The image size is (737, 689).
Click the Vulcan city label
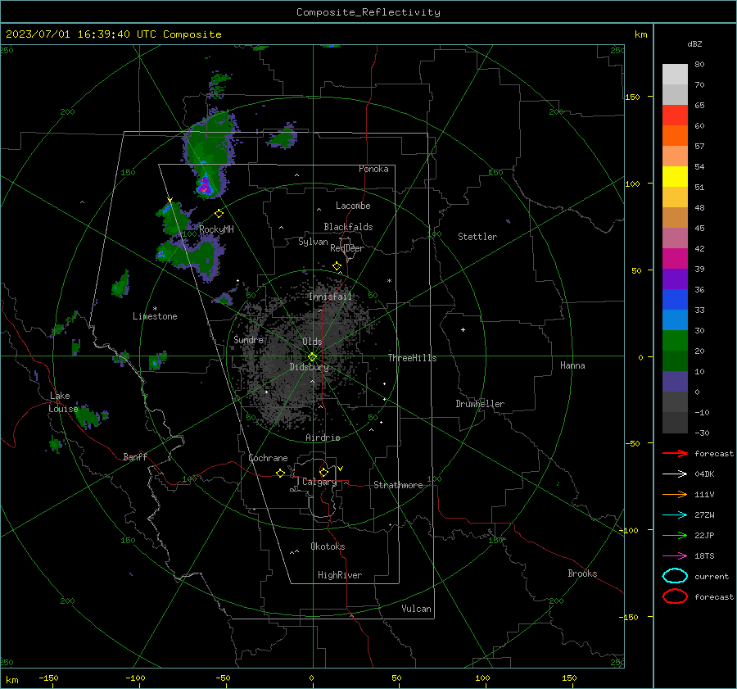coord(417,609)
